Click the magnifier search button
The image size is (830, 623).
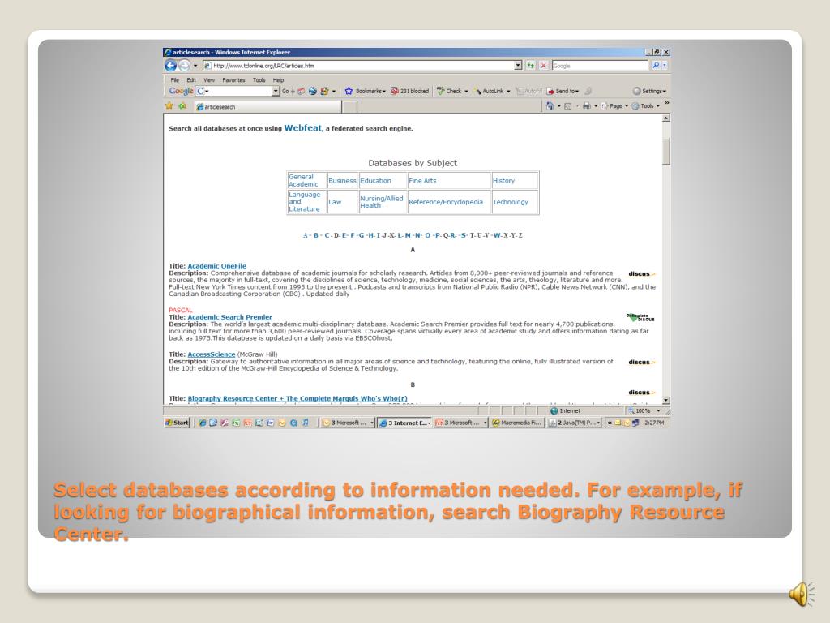point(656,66)
